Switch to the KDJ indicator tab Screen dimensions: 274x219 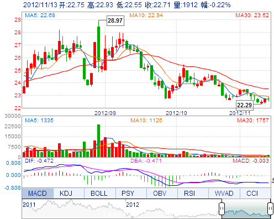tap(66, 193)
